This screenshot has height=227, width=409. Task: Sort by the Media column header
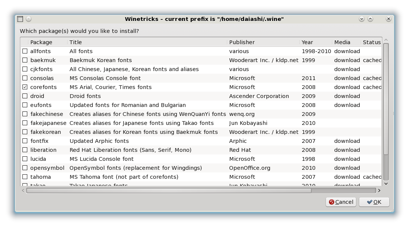346,42
